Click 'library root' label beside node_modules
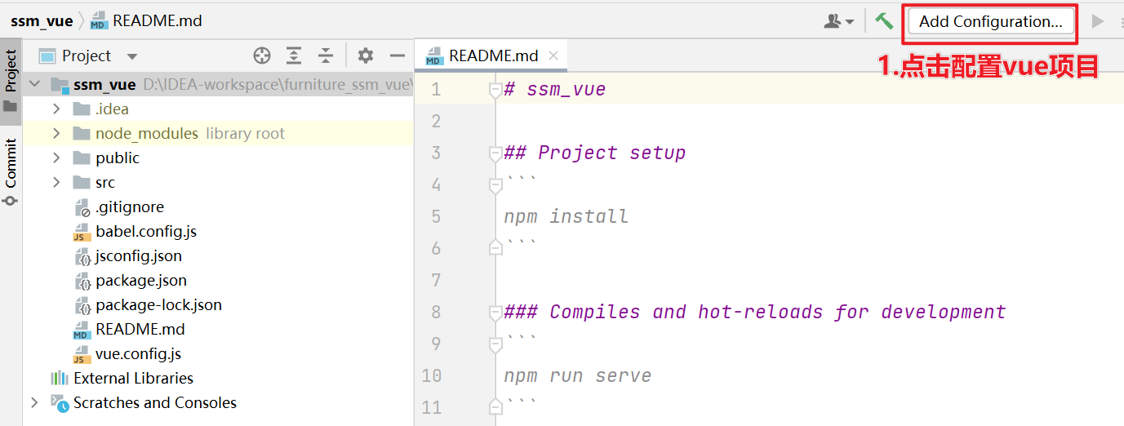The height and width of the screenshot is (426, 1124). [x=245, y=133]
